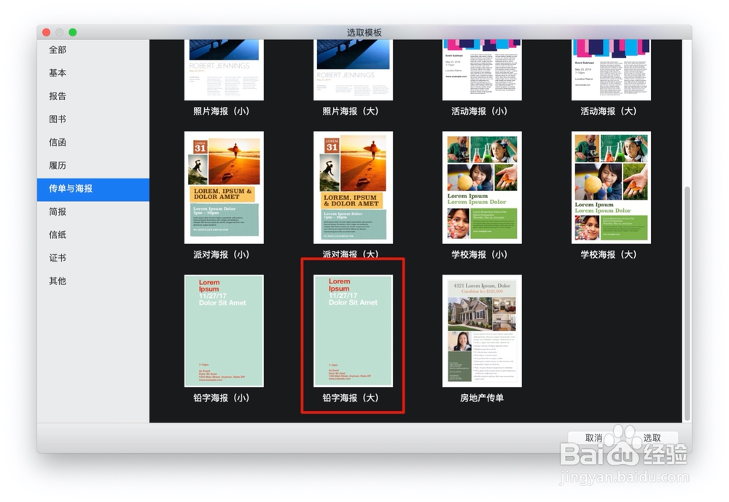
Task: Pick the 铅字海报（小）template thumbnail
Action: click(224, 331)
